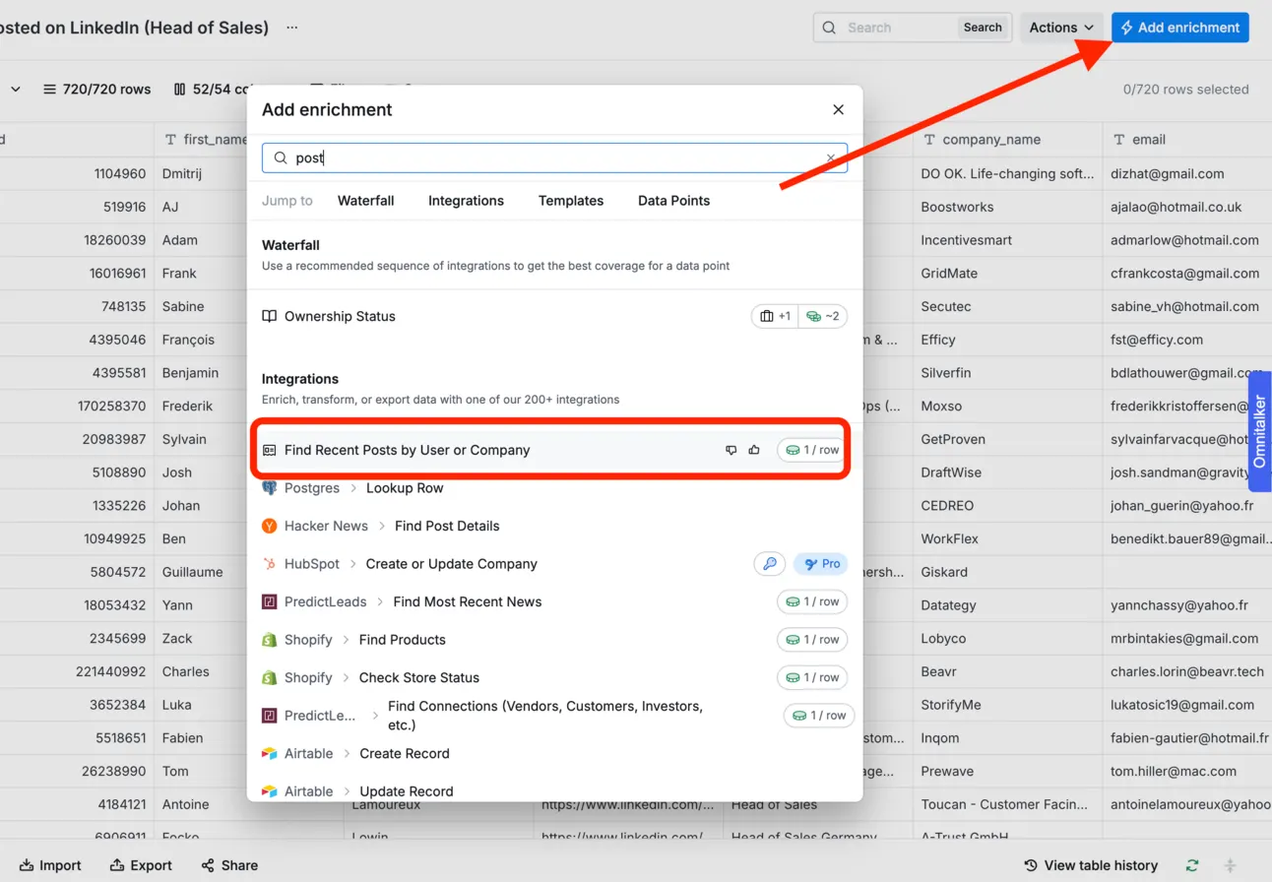Jump to the Data Points section
The image size is (1272, 882).
(673, 201)
